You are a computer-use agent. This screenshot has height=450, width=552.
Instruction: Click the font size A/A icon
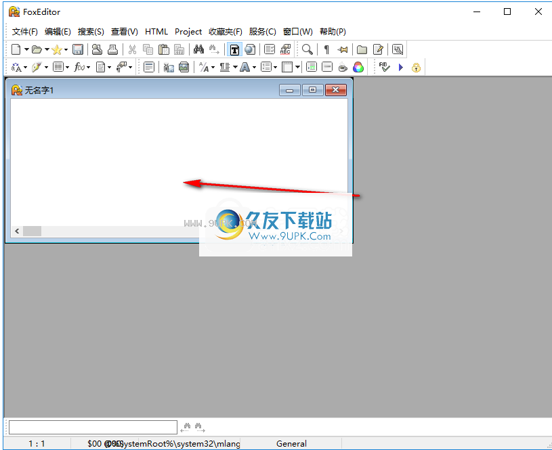[x=204, y=67]
